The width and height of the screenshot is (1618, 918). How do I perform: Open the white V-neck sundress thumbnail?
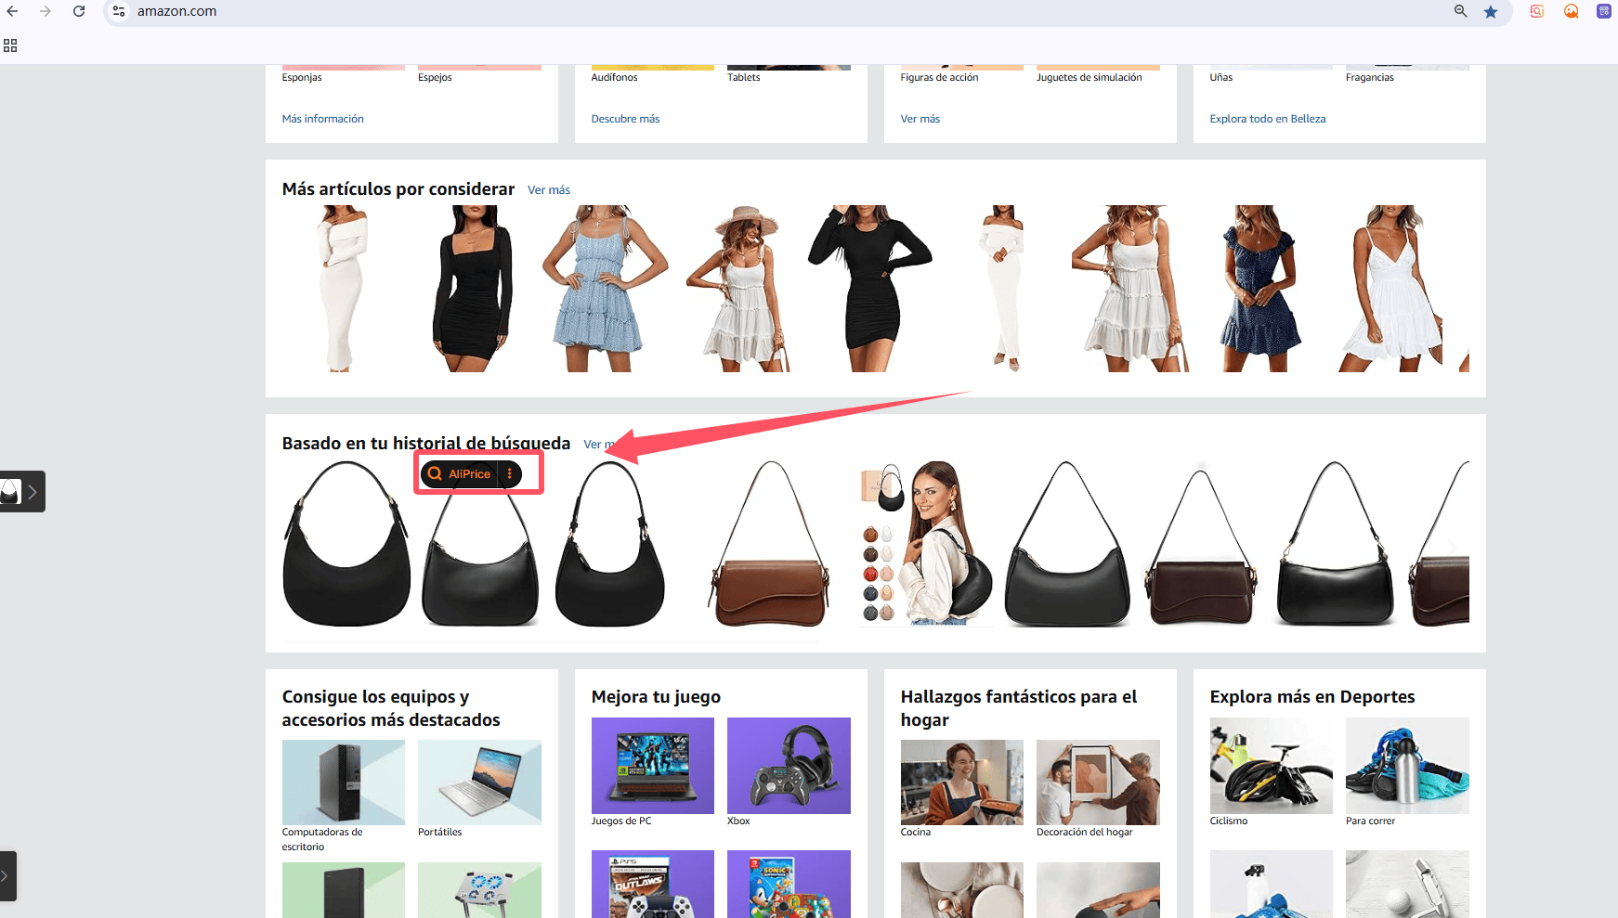(x=1390, y=289)
